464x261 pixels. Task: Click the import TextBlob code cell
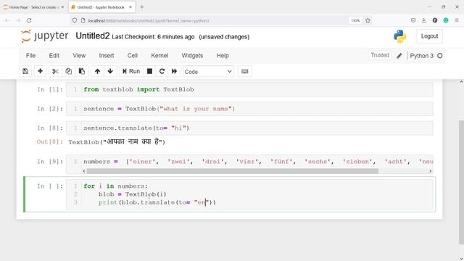249,89
